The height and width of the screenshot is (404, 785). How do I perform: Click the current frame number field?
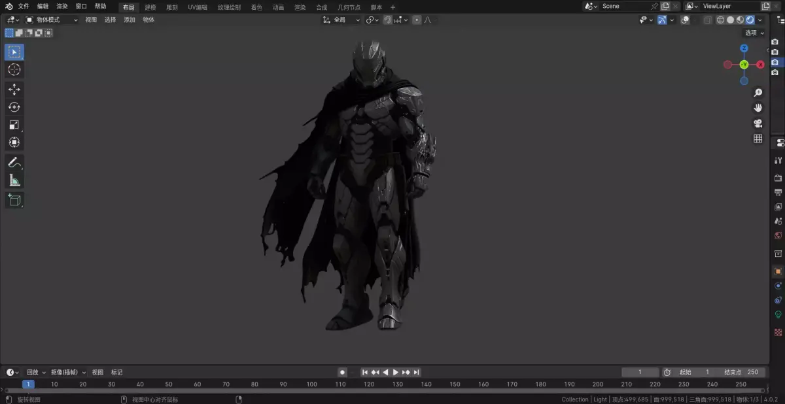(x=640, y=372)
